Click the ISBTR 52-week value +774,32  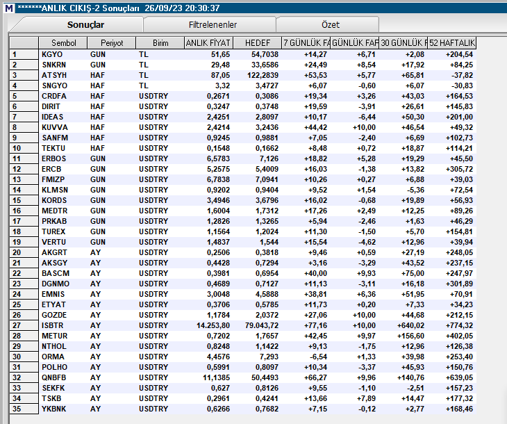(459, 325)
